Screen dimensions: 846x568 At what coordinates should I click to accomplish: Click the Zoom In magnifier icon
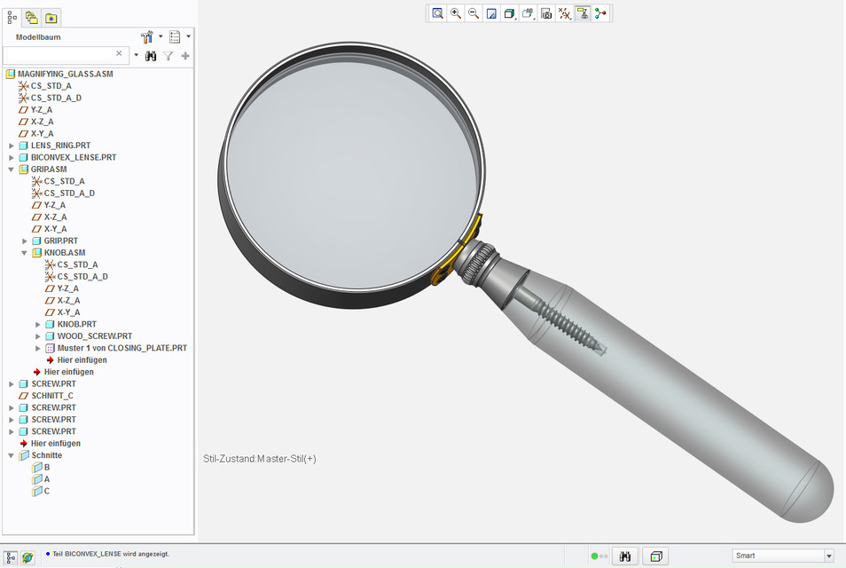coord(456,13)
